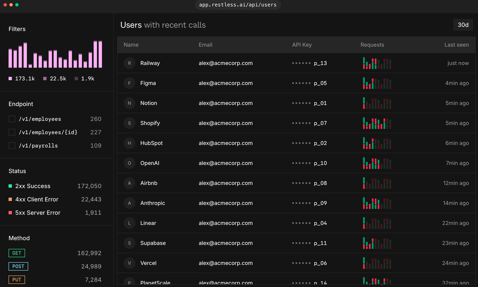Click the green macOS window zoom button
This screenshot has height=287, width=478.
point(17,5)
